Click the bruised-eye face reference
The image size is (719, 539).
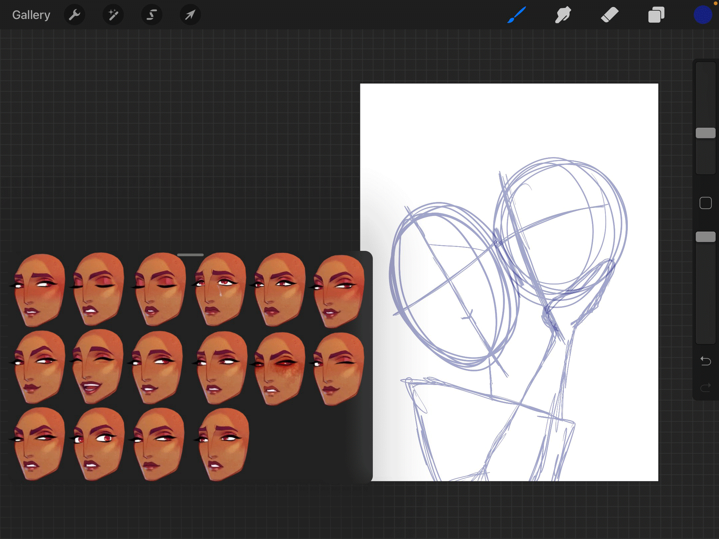[x=280, y=369]
